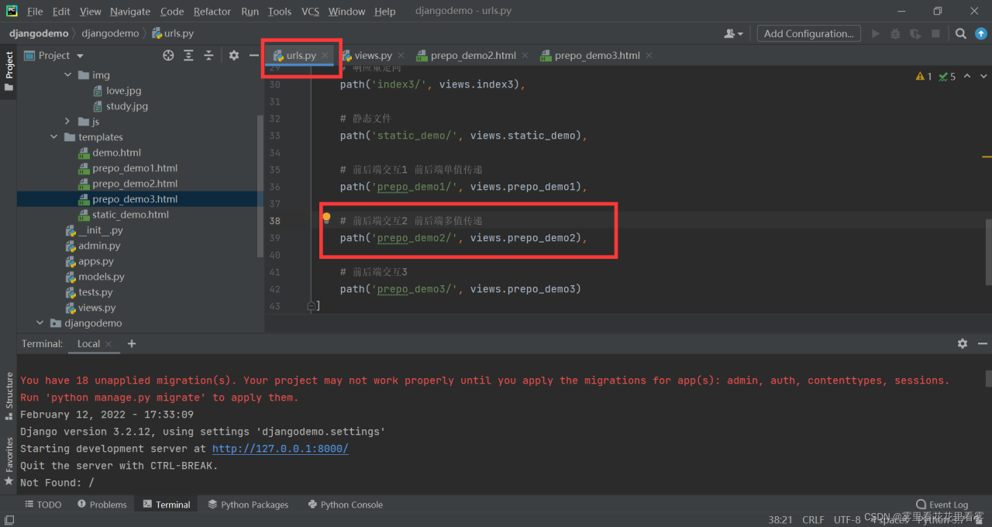
Task: Open the http://127.0.0.1:8000/ link
Action: pyautogui.click(x=280, y=449)
